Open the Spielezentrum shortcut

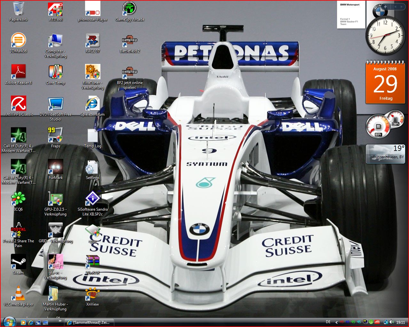tap(93, 106)
